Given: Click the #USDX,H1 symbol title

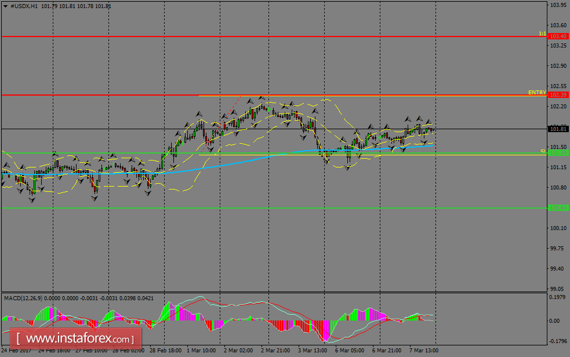Looking at the screenshot, I should point(24,6).
